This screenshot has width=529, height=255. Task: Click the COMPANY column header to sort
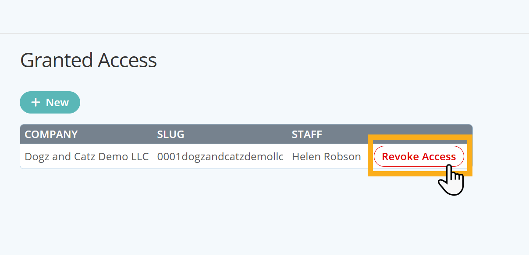[x=51, y=134]
